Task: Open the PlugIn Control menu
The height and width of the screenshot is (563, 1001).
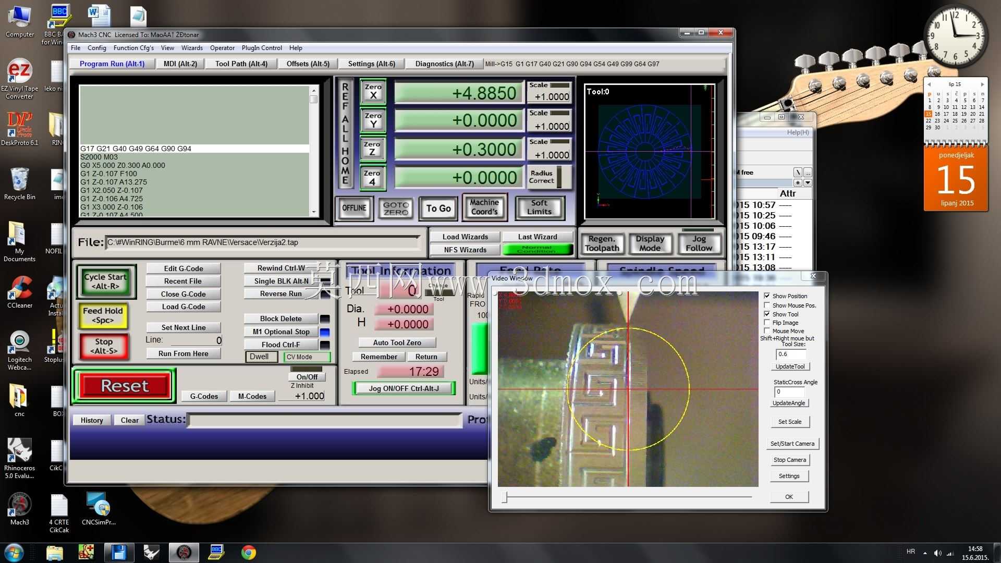Action: (262, 48)
